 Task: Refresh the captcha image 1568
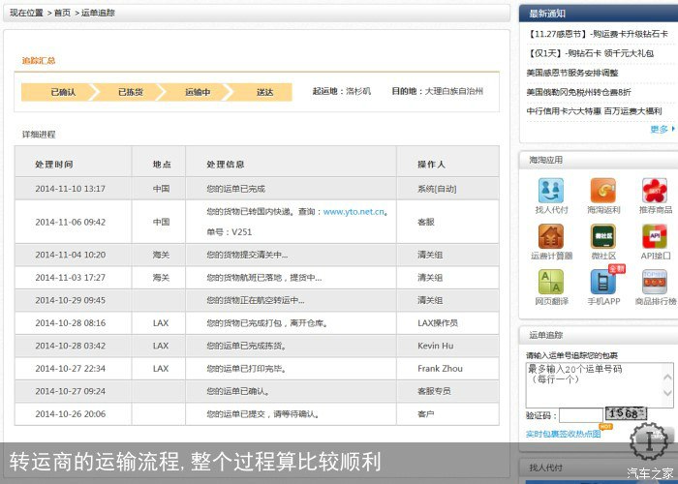[x=627, y=414]
